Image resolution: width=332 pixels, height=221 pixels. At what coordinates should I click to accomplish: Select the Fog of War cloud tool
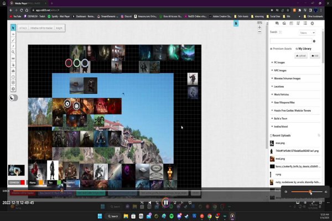point(13,71)
